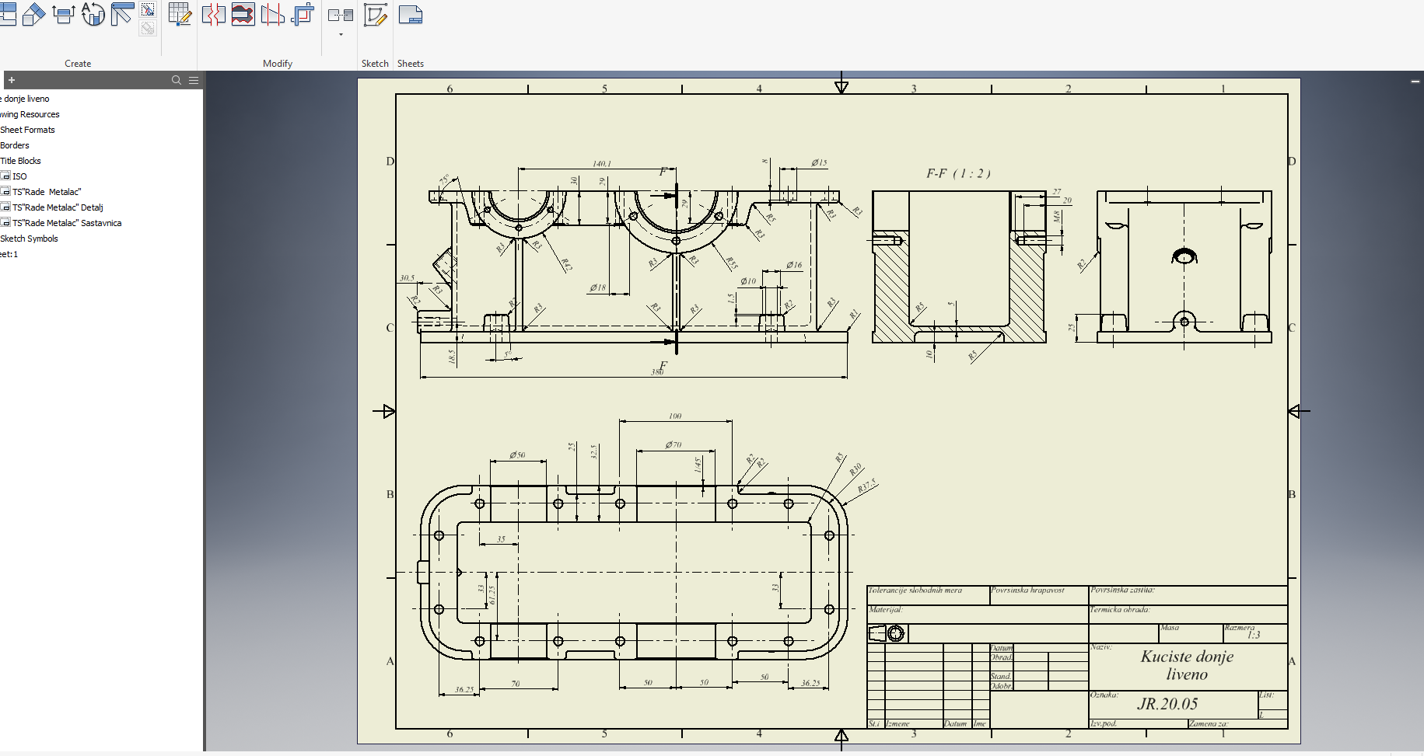The height and width of the screenshot is (756, 1424).
Task: Select the Ø70 dimension text
Action: (x=674, y=445)
